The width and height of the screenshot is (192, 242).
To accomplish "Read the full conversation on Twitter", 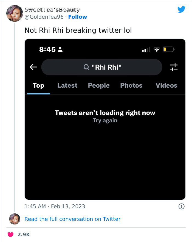I will click(x=72, y=219).
